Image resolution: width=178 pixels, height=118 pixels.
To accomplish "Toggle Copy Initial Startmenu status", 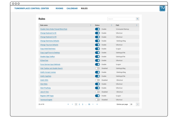I will click(x=98, y=49).
